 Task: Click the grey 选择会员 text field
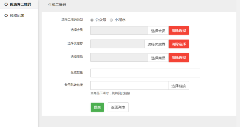click(119, 30)
